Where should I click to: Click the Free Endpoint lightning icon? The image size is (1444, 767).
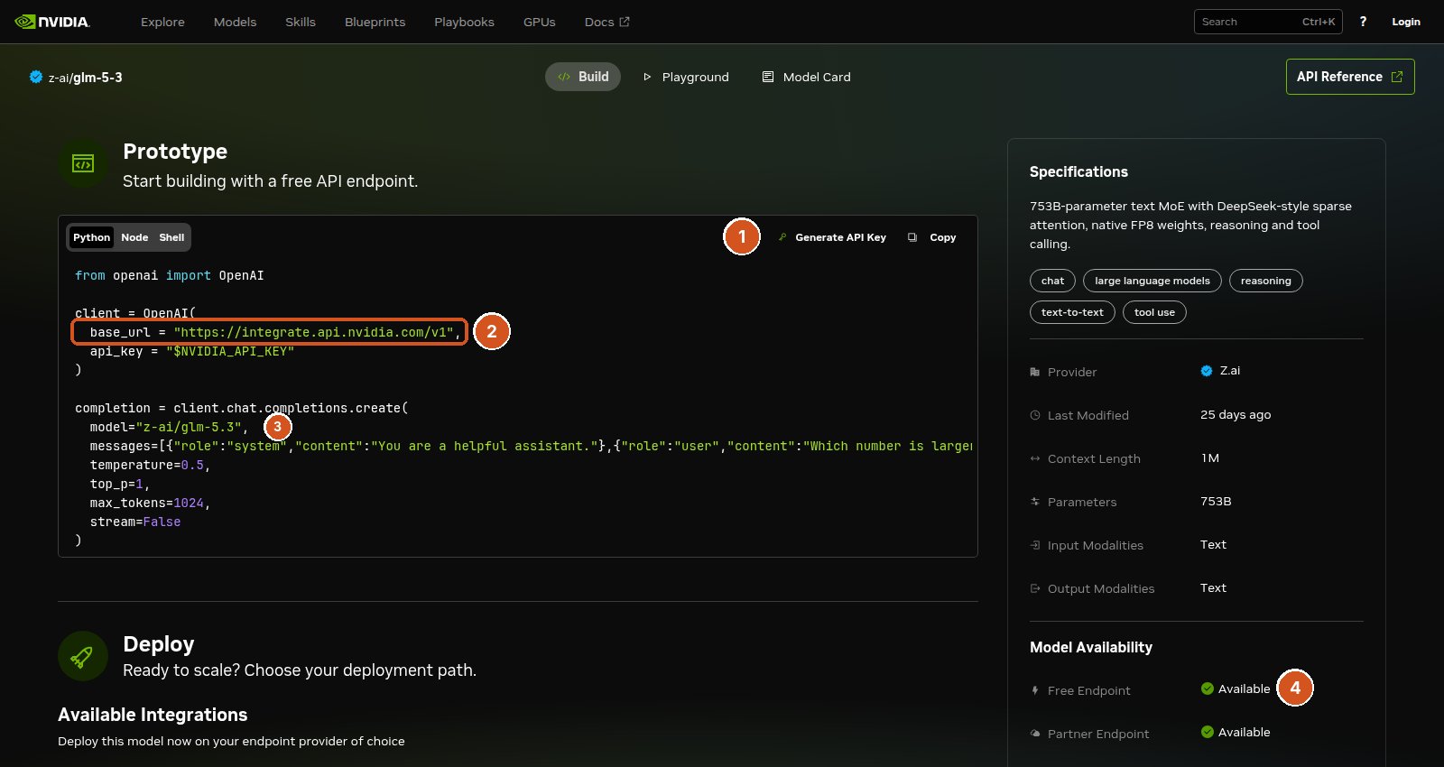1035,690
